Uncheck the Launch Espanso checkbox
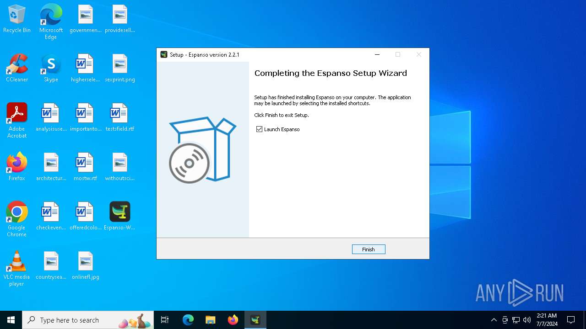The image size is (586, 329). (x=260, y=129)
